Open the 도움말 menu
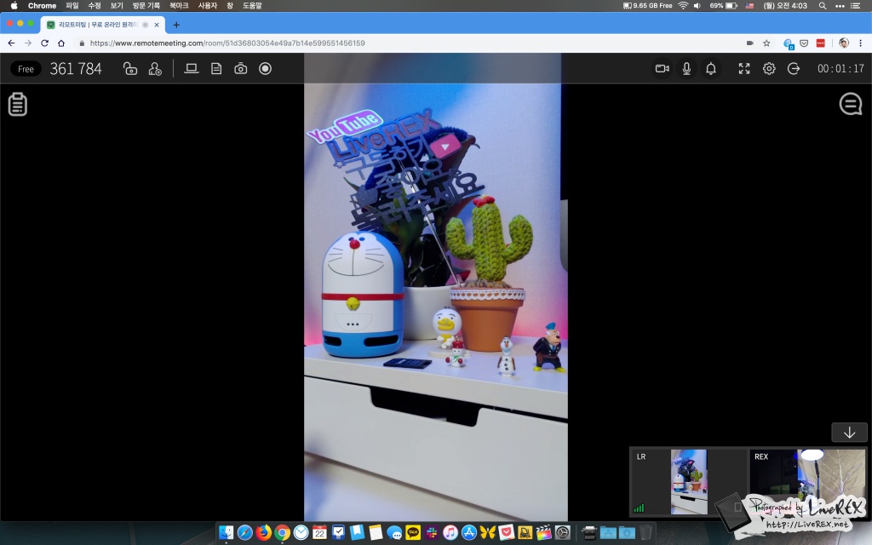Image resolution: width=872 pixels, height=545 pixels. [x=252, y=6]
